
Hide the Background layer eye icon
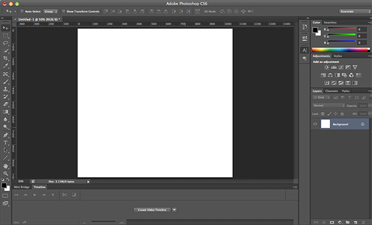[x=315, y=124]
